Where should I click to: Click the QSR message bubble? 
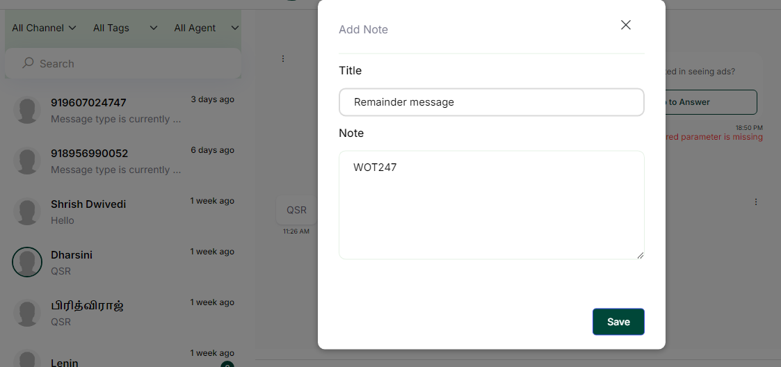(x=296, y=210)
